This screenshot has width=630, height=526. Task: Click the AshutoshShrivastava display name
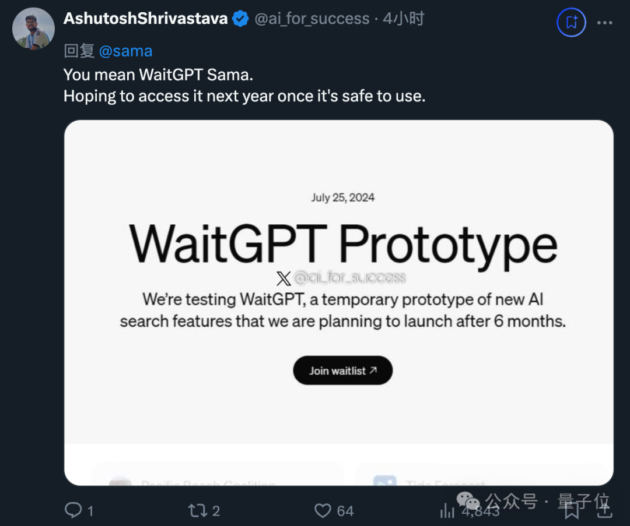pos(145,19)
